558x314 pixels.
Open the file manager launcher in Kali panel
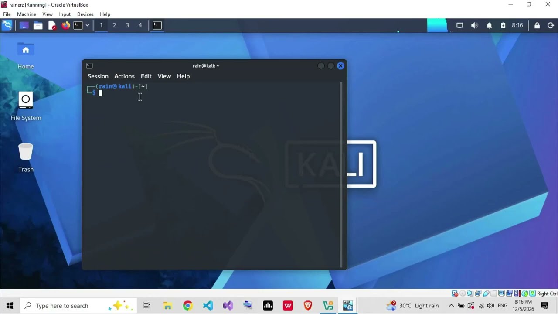point(38,25)
